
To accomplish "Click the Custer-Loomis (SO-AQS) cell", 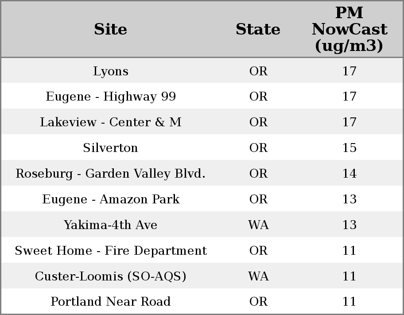I will pyautogui.click(x=111, y=276).
